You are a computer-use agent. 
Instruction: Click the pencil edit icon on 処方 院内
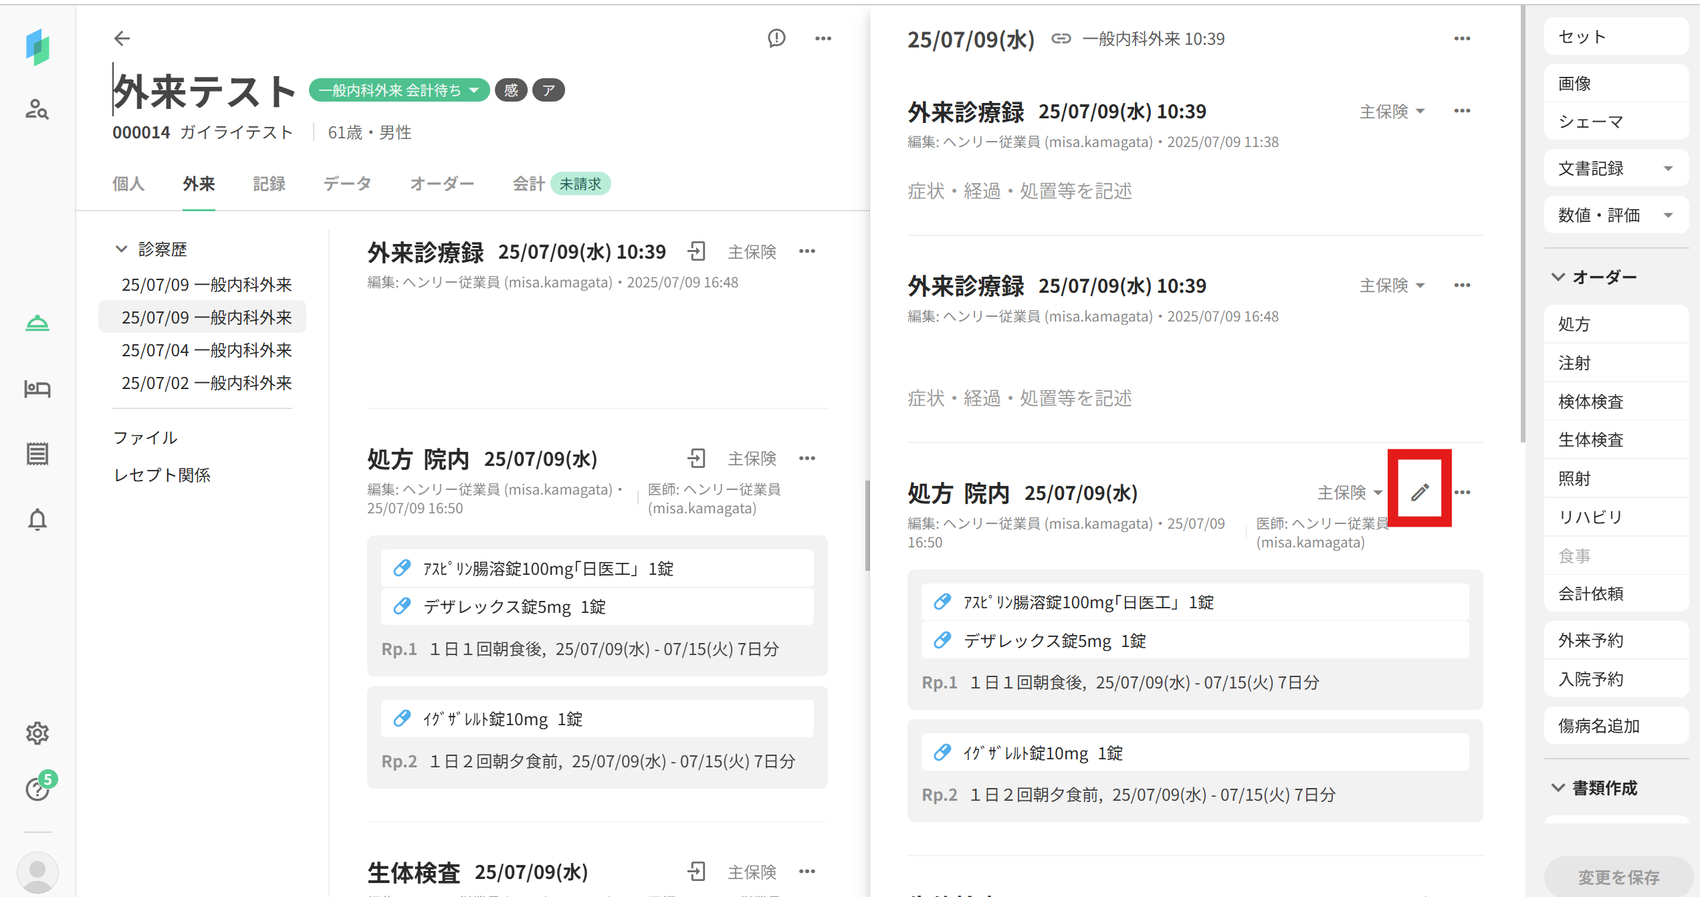[1419, 493]
